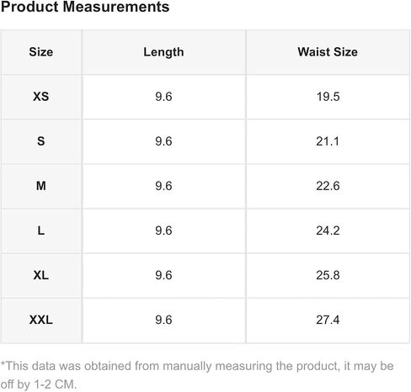Click waist size value 24.2

(328, 230)
